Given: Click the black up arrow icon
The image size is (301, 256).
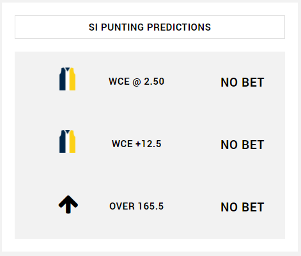Looking at the screenshot, I should pyautogui.click(x=68, y=204).
